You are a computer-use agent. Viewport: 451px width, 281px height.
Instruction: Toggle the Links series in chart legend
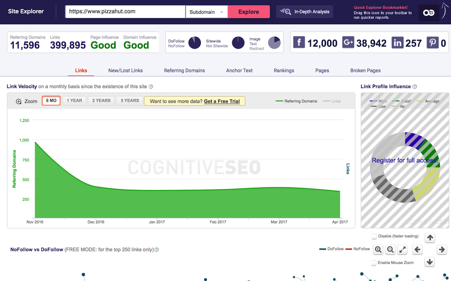point(332,101)
